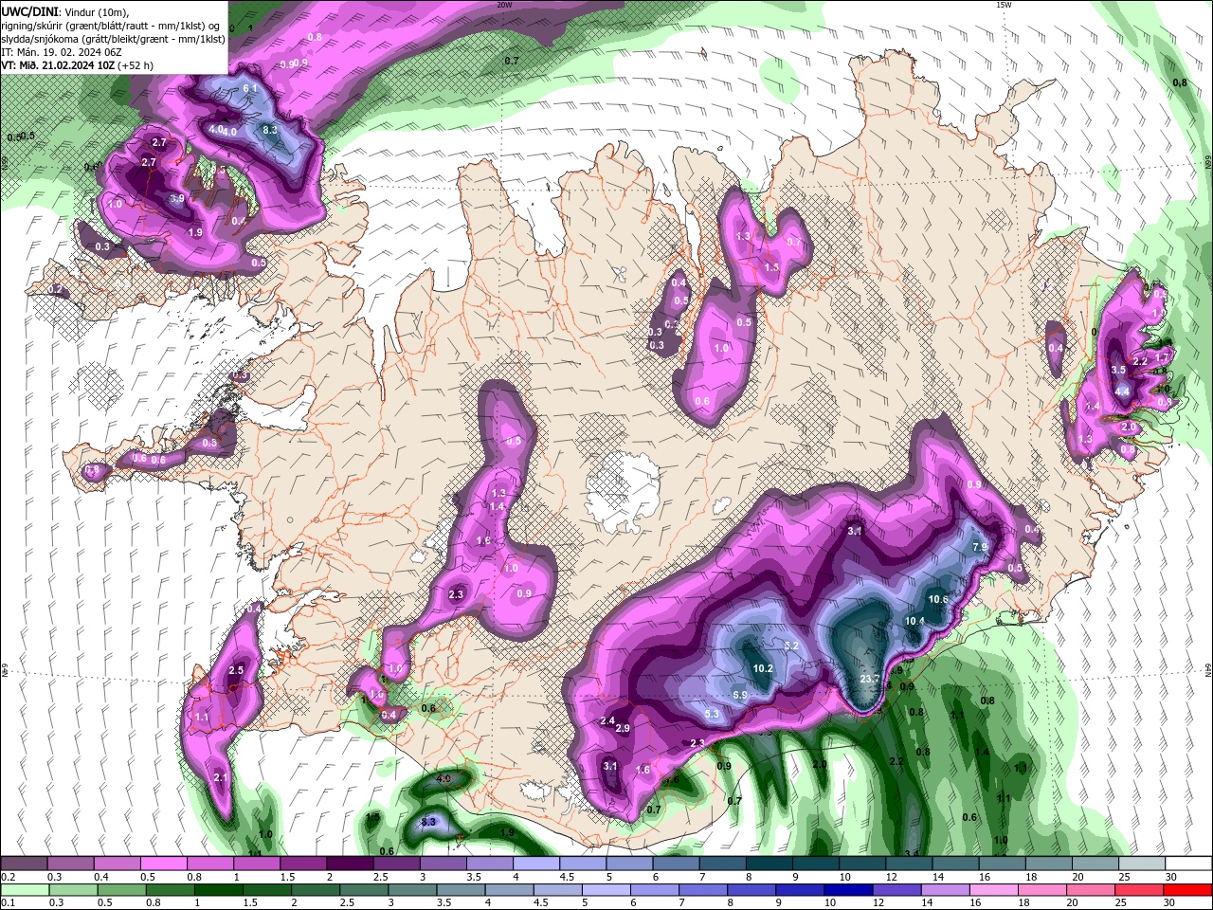Click the "5.3" value on the map
The height and width of the screenshot is (910, 1213).
pos(713,714)
